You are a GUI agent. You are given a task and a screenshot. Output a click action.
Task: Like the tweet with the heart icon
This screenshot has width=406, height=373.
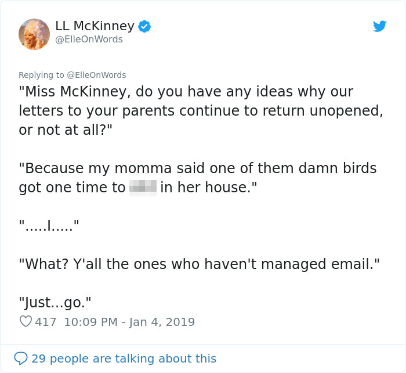pyautogui.click(x=26, y=321)
